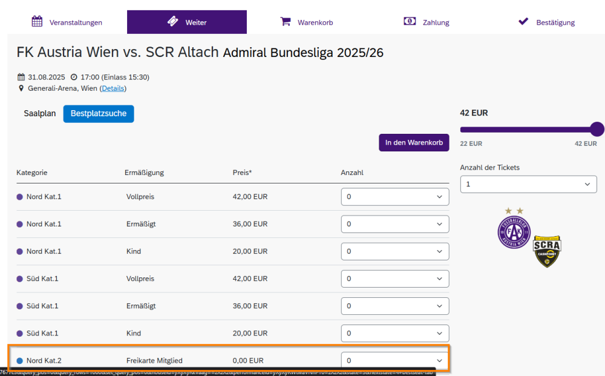Image resolution: width=605 pixels, height=376 pixels.
Task: Click the money icon beside Zahlung
Action: click(x=410, y=22)
